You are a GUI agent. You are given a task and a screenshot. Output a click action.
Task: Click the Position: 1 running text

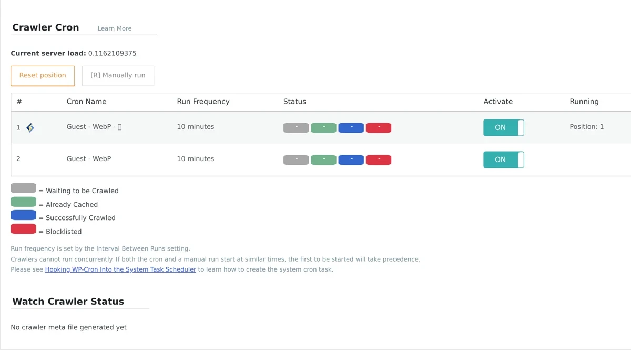tap(587, 127)
